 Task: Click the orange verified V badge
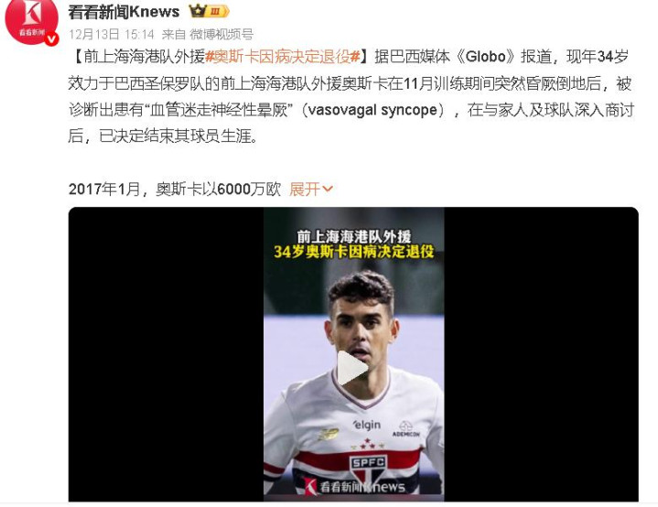pos(51,39)
